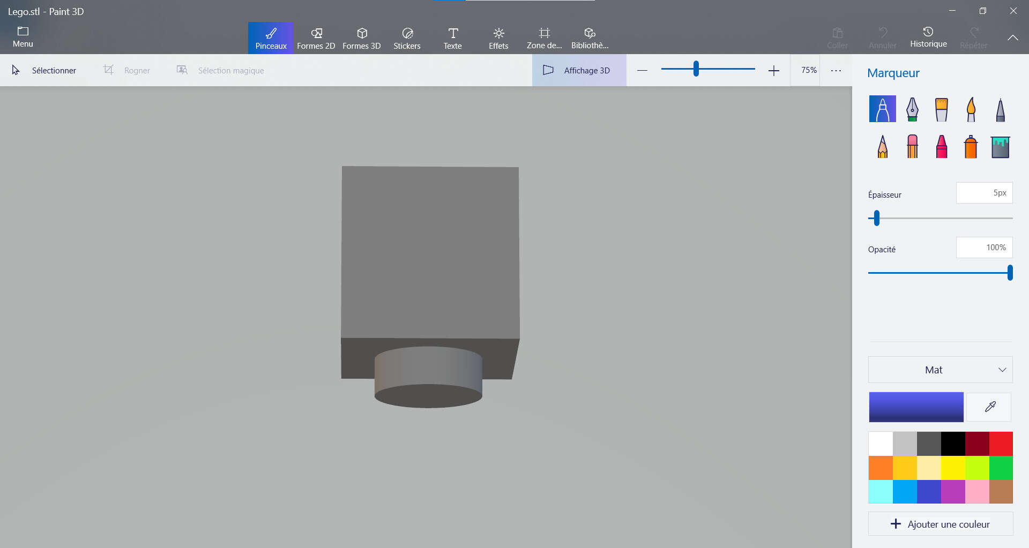Image resolution: width=1029 pixels, height=548 pixels.
Task: Select the orange color swatch
Action: [880, 468]
